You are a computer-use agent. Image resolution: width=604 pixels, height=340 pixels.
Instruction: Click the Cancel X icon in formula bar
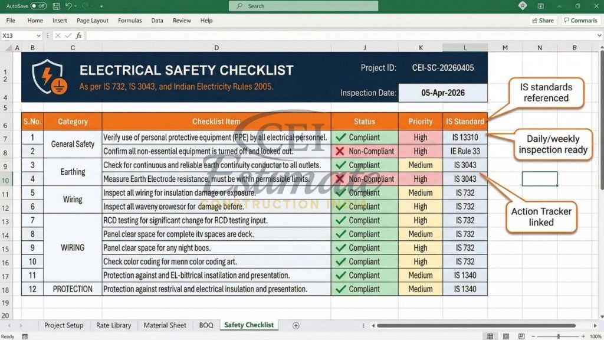coord(58,35)
